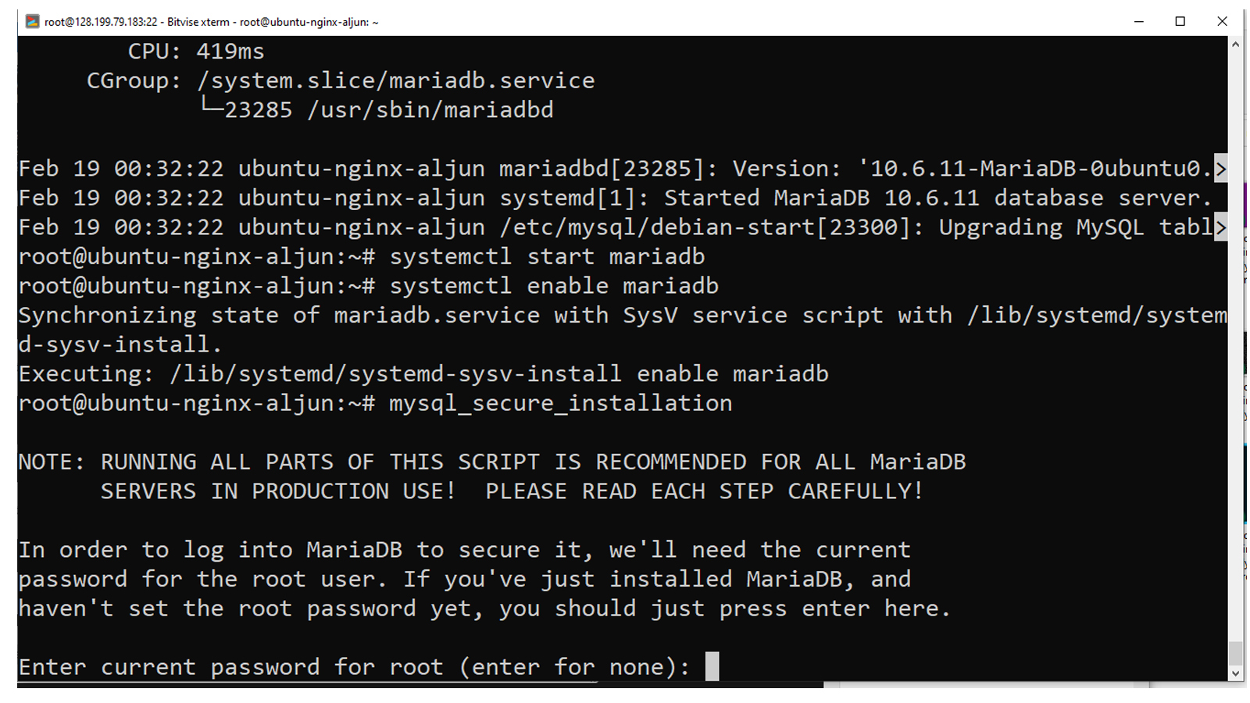Close the Bitvise xterm session window

(x=1223, y=21)
